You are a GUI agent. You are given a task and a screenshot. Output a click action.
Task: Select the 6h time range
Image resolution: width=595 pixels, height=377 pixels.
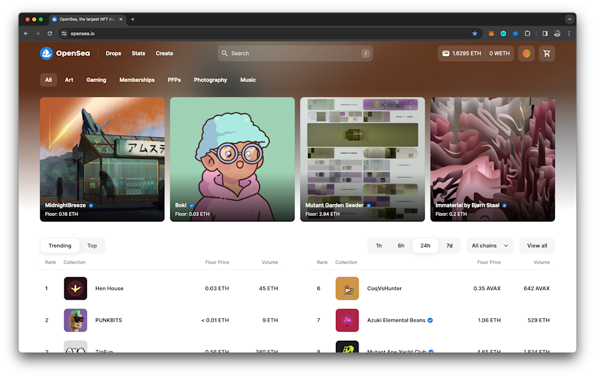point(401,246)
